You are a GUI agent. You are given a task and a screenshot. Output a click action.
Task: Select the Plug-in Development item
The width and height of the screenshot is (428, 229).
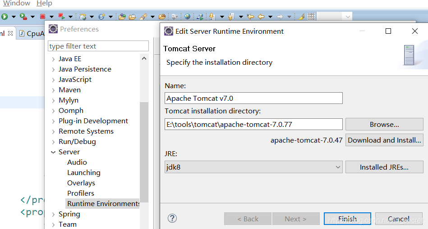tap(93, 121)
